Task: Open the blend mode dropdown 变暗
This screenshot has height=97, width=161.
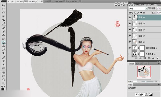Action: pyautogui.click(x=138, y=9)
